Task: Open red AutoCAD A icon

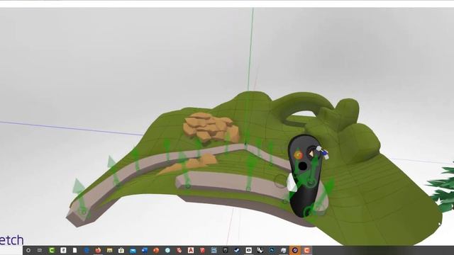Action: 191,250
